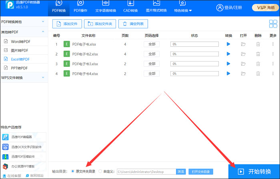Select Excel转PDF in sidebar
The height and width of the screenshot is (179, 280).
[x=24, y=59]
